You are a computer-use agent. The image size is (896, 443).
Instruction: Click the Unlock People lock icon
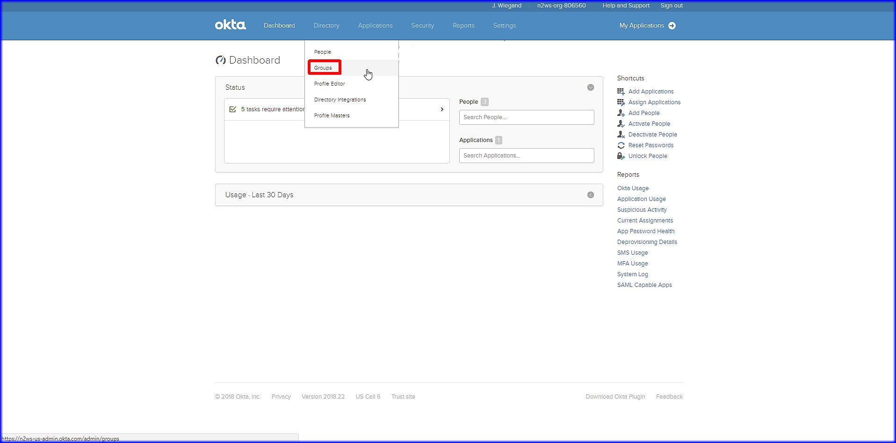621,156
